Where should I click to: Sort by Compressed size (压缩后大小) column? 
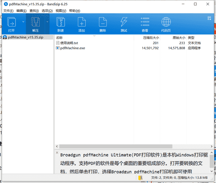click(x=151, y=38)
